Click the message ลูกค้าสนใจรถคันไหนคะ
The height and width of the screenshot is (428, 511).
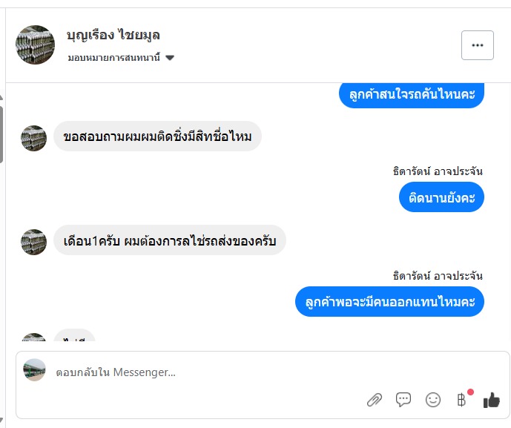coord(412,94)
